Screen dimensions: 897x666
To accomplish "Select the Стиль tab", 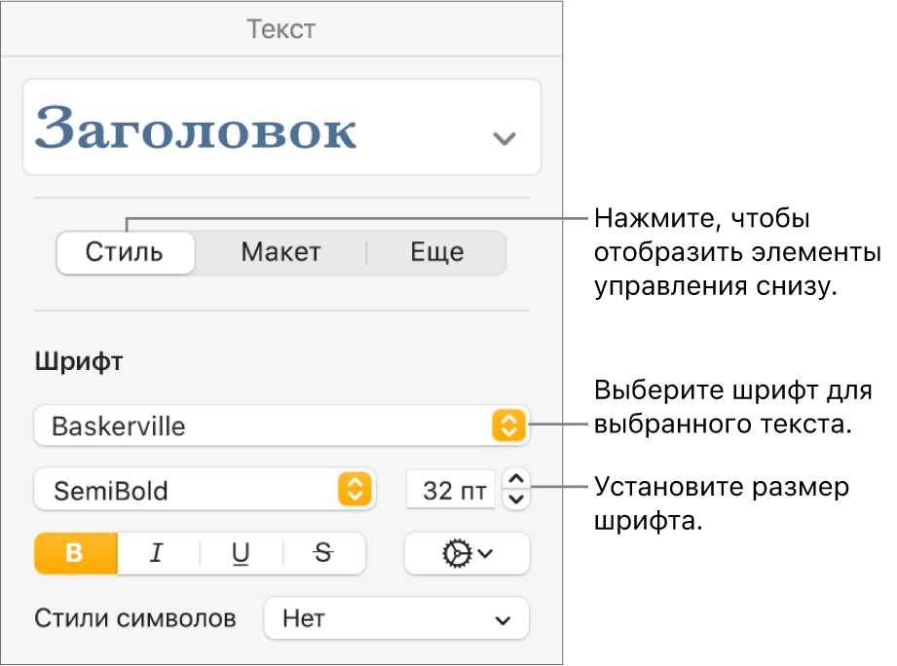I will tap(125, 253).
